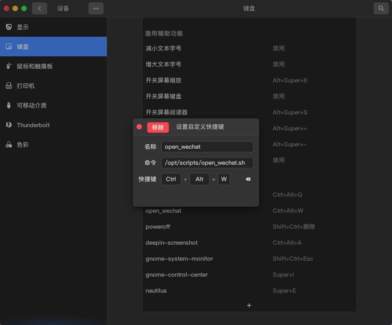This screenshot has width=392, height=325.
Task: Click the 打印机 printer icon in sidebar
Action: [x=9, y=86]
